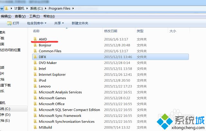Click the 打开 toolbar icon
Screen dimensions: 206x131
coord(9,23)
